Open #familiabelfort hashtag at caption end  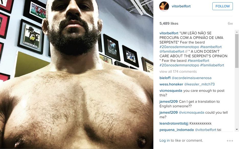coord(212,65)
